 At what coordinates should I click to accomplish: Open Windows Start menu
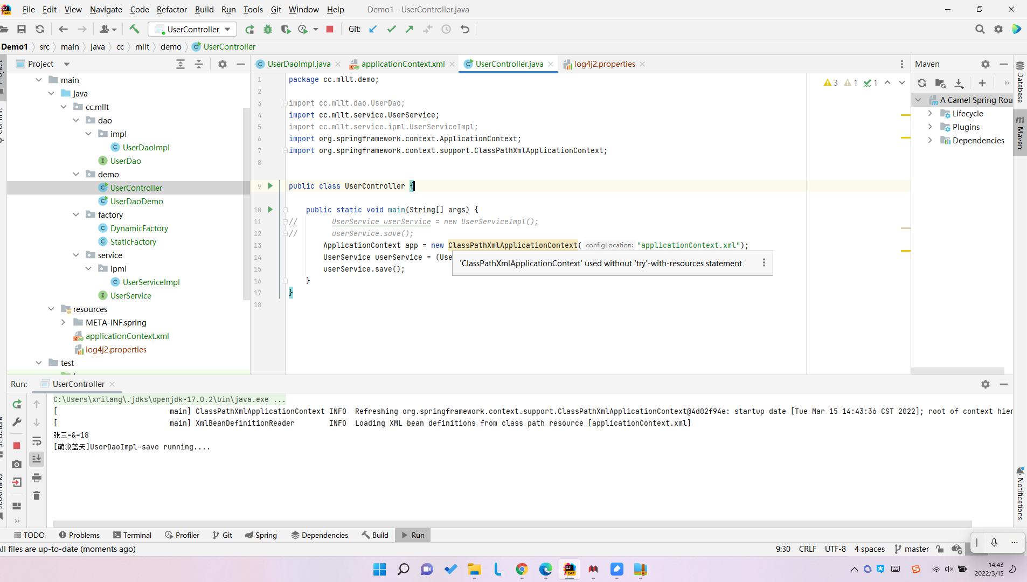click(x=379, y=569)
